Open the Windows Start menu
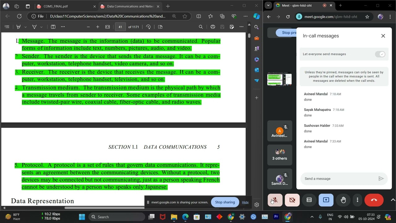The height and width of the screenshot is (223, 396). coord(82,217)
